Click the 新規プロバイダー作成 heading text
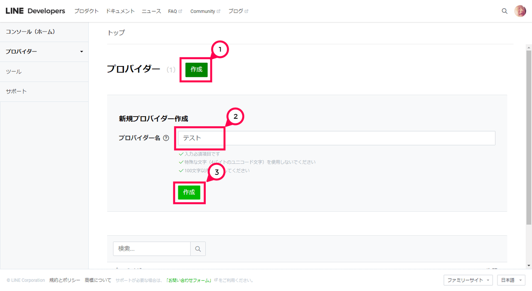532x291 pixels. [x=153, y=119]
